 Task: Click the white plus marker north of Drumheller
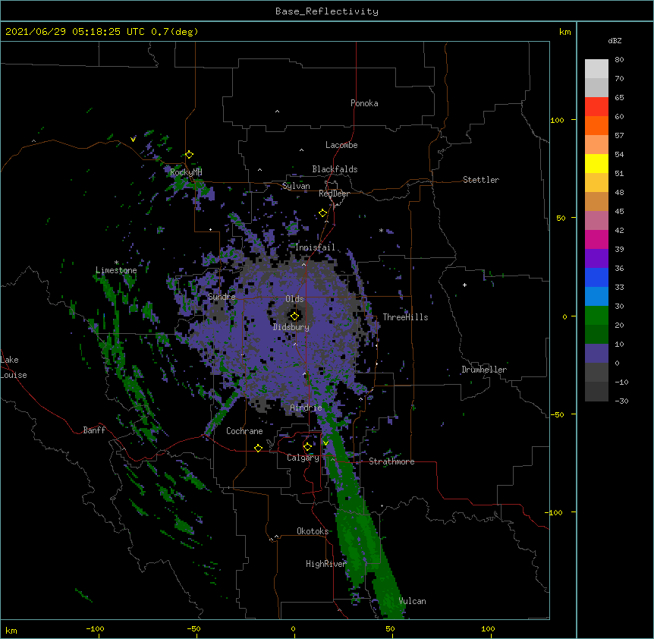point(464,285)
